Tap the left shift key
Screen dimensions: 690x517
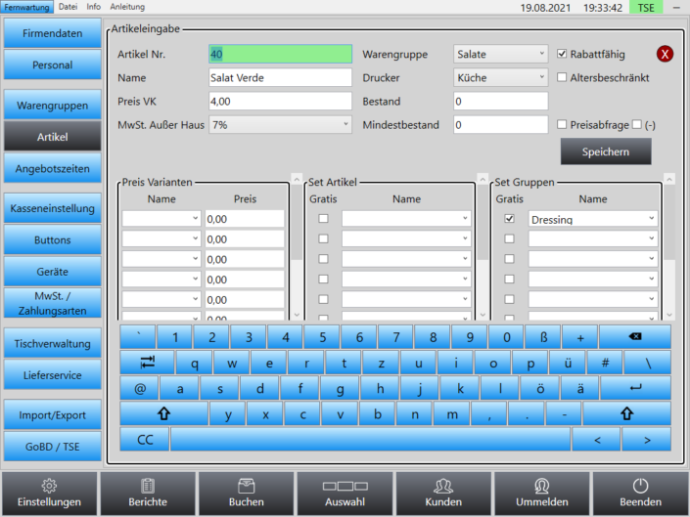click(163, 413)
